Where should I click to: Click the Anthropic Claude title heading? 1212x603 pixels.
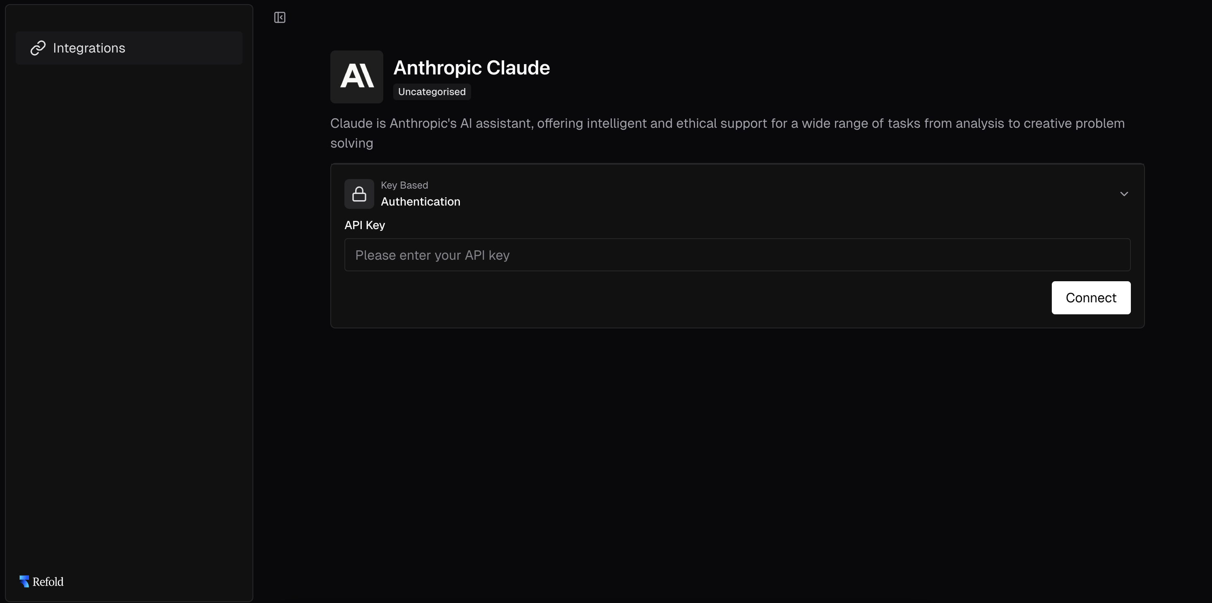(x=471, y=67)
